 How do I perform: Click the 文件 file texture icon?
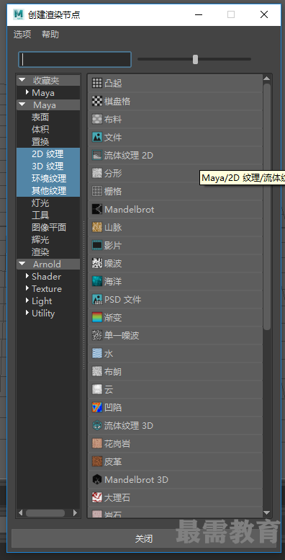click(97, 138)
